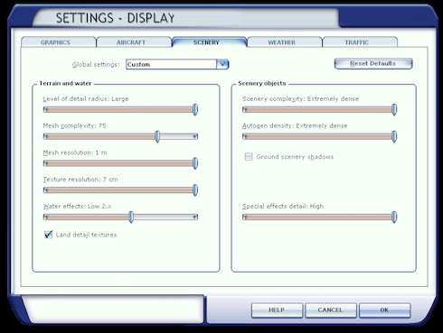The width and height of the screenshot is (443, 333).
Task: Click the Level of detail radius slider thumb
Action: coord(195,109)
